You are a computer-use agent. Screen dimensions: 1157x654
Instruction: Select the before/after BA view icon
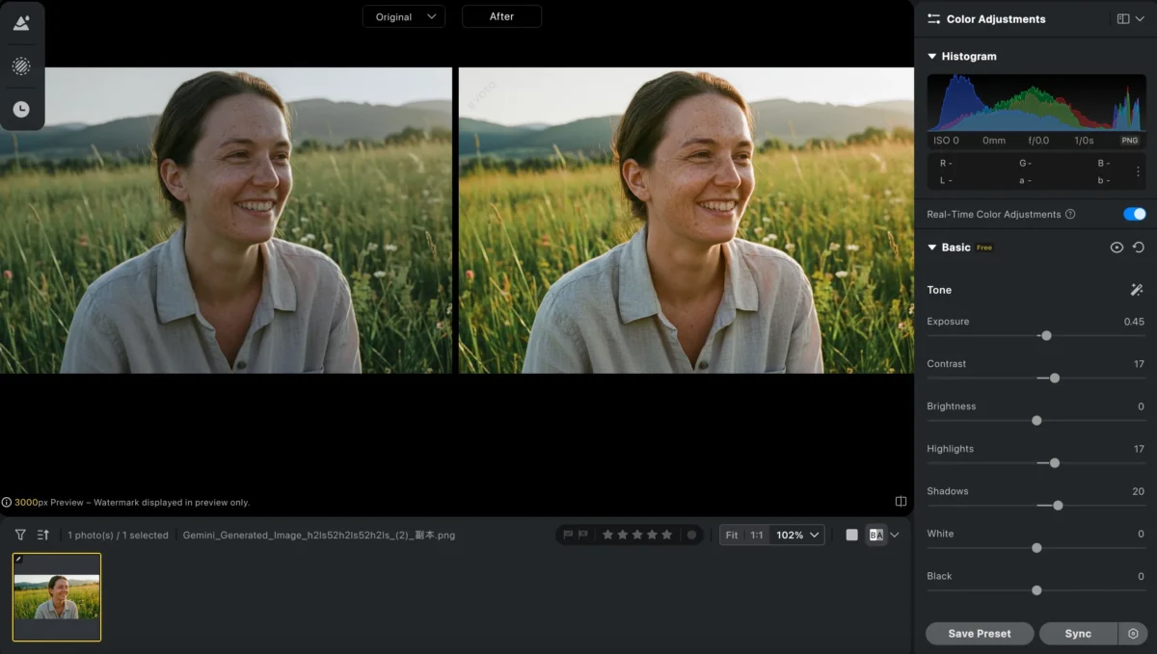coord(875,535)
